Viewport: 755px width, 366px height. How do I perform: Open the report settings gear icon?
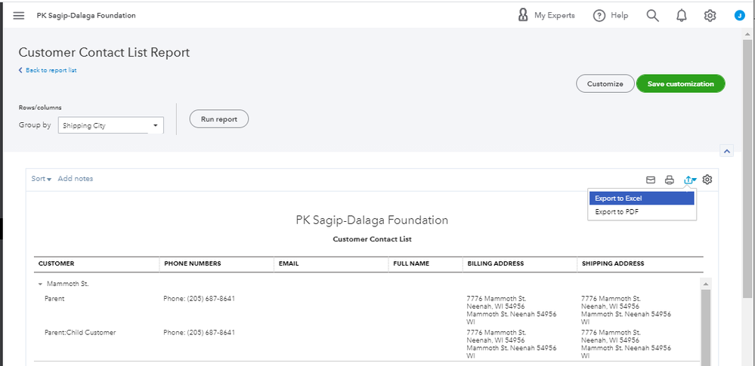(707, 180)
